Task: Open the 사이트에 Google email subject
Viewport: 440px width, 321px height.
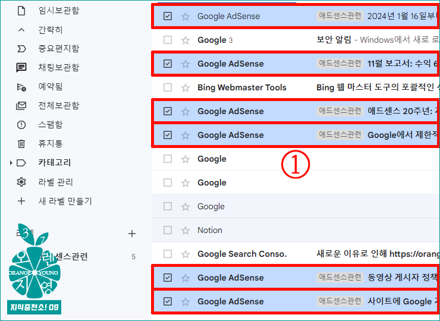Action: click(403, 301)
